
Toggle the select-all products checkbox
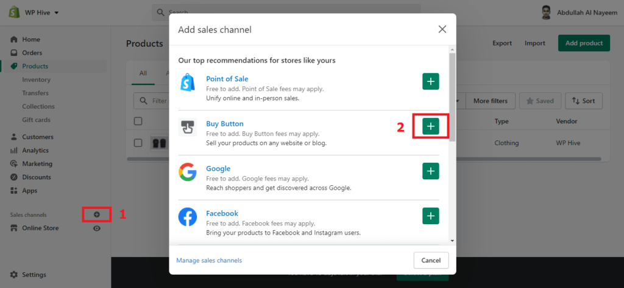(138, 122)
